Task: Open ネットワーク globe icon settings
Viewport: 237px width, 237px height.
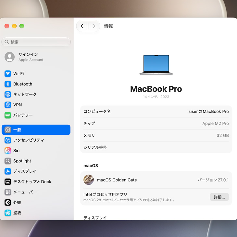Action: (8, 94)
